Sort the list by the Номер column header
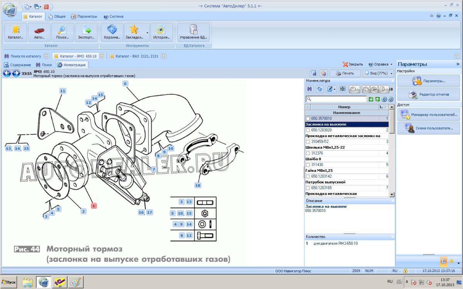The height and width of the screenshot is (289, 463). tap(344, 107)
